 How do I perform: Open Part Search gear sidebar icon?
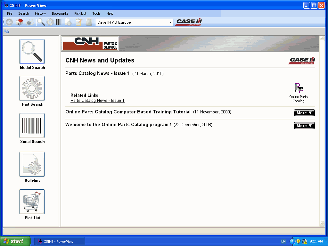[x=32, y=88]
